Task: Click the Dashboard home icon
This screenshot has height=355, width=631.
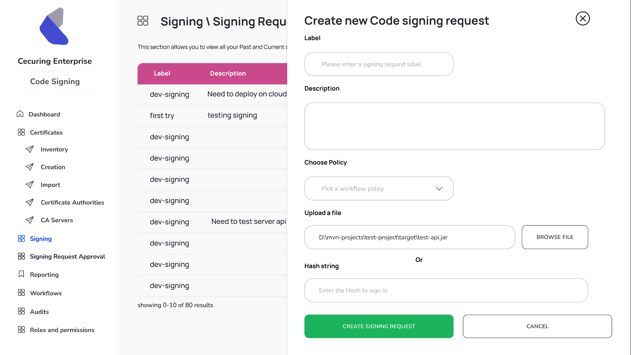Action: coord(20,114)
